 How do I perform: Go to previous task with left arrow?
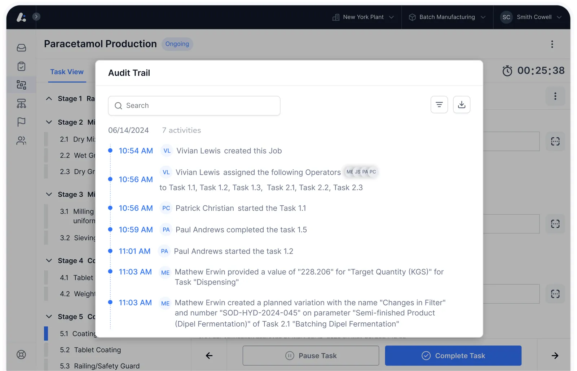pos(209,356)
